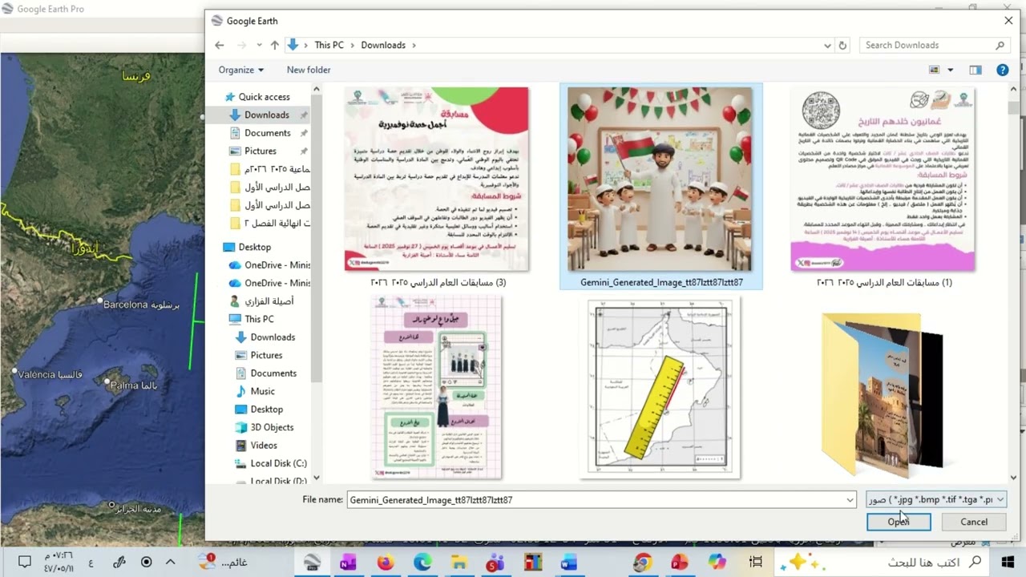Open Microsoft Teams from the taskbar
Image resolution: width=1026 pixels, height=577 pixels.
(495, 562)
